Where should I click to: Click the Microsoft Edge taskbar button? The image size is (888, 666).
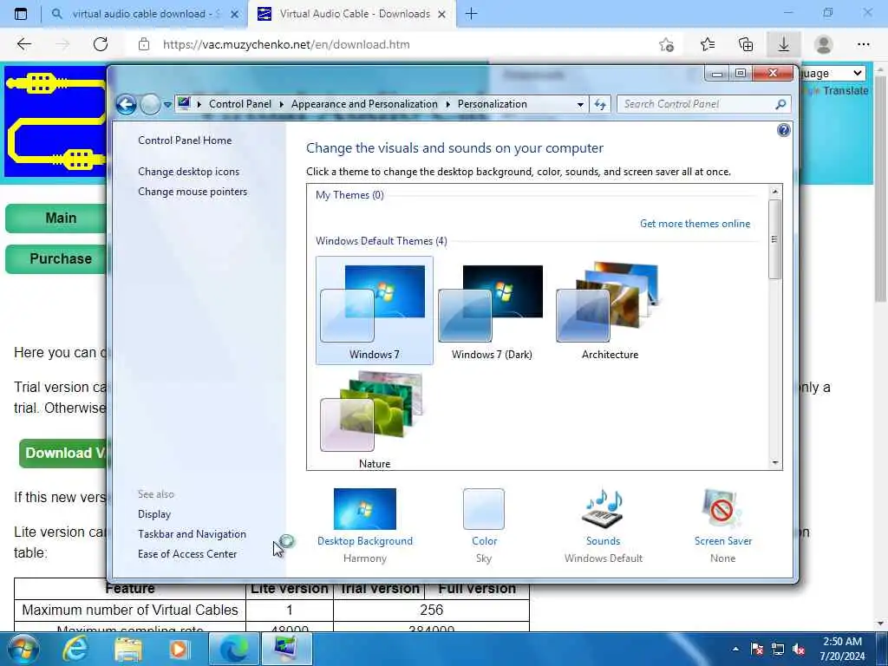click(234, 649)
